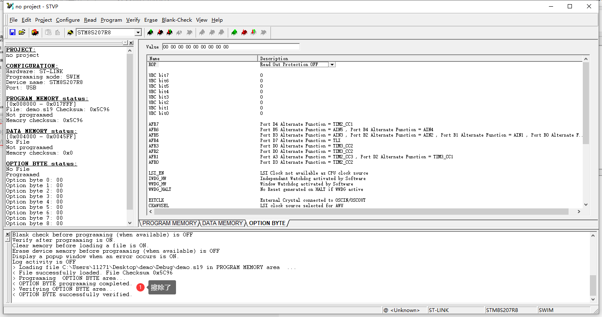Click black chip icon with green arrow
The width and height of the screenshot is (602, 317).
150,33
